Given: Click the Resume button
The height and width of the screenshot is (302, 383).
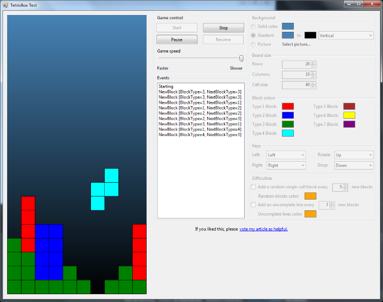Looking at the screenshot, I should pos(223,40).
